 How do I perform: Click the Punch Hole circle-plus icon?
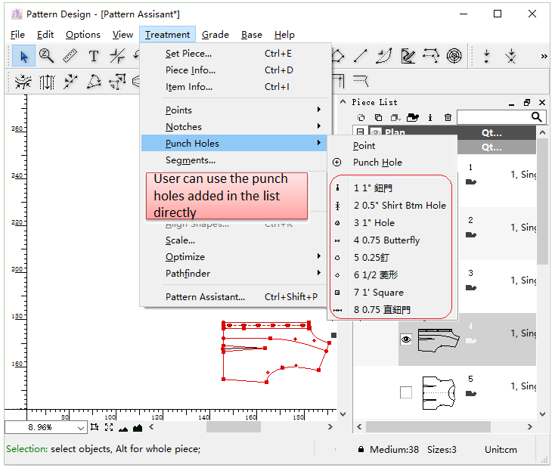[x=337, y=163]
